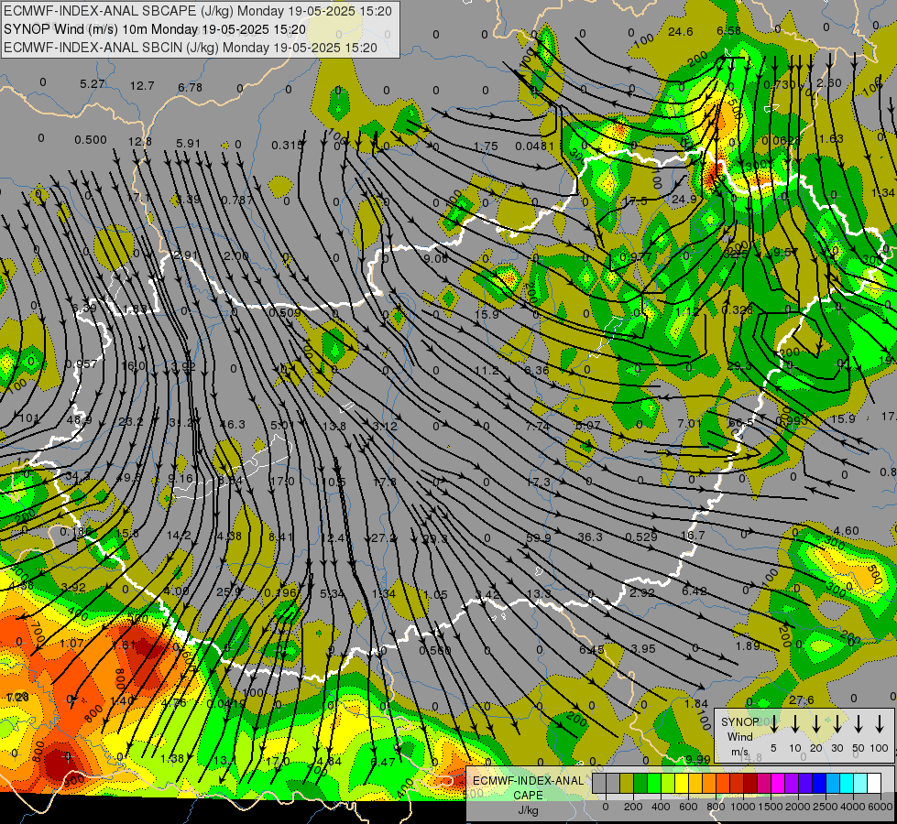Click the 6.36 value on the map

coord(537,371)
